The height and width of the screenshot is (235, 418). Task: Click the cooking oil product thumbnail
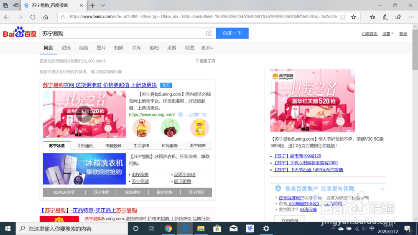(142, 128)
